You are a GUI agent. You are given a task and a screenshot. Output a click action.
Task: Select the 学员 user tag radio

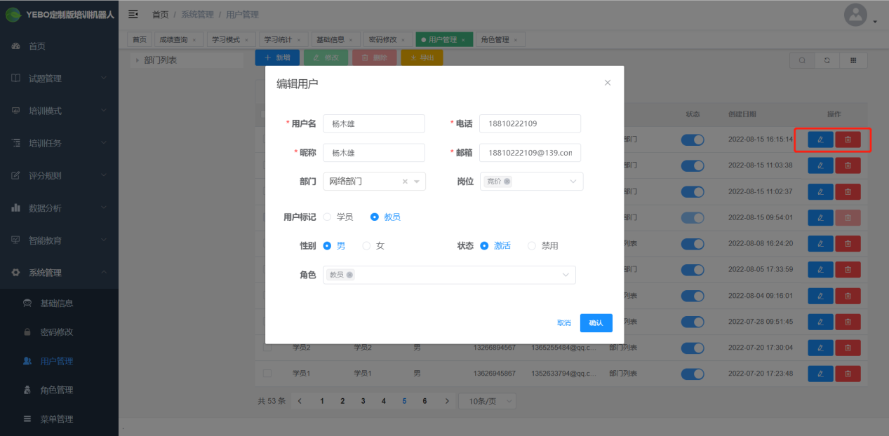[x=327, y=217]
